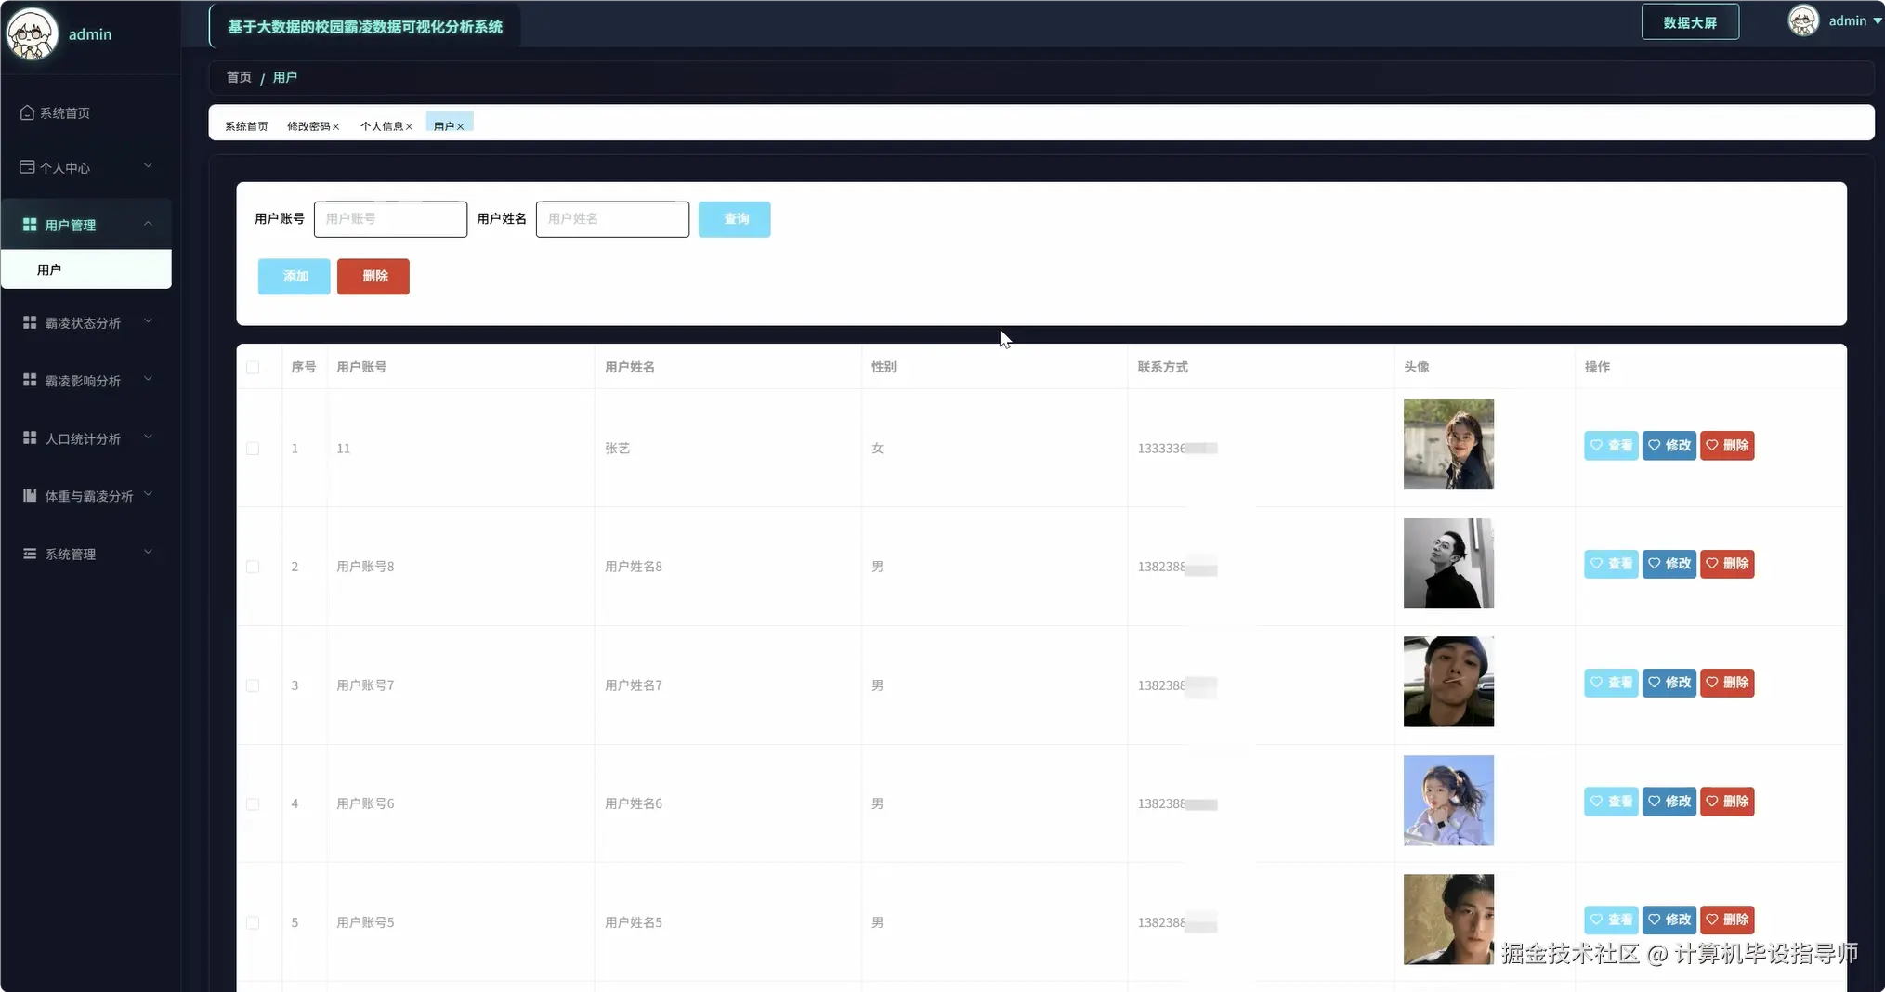Check the checkbox for row 用户账号6
Viewport: 1885px width, 992px height.
(253, 804)
